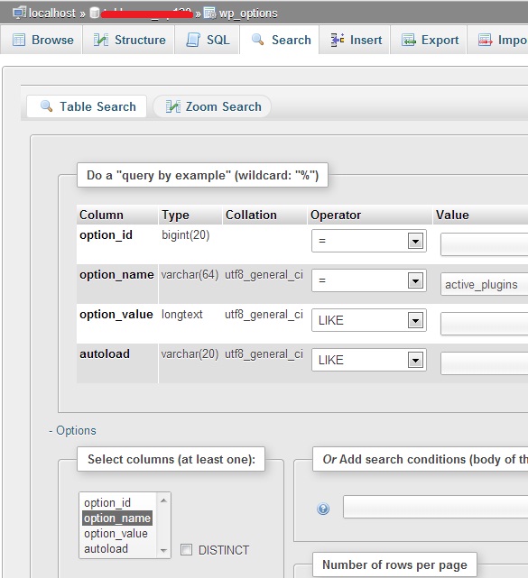Click the localhost server icon in breadcrumb
Viewport: 528px width, 578px height.
click(19, 13)
